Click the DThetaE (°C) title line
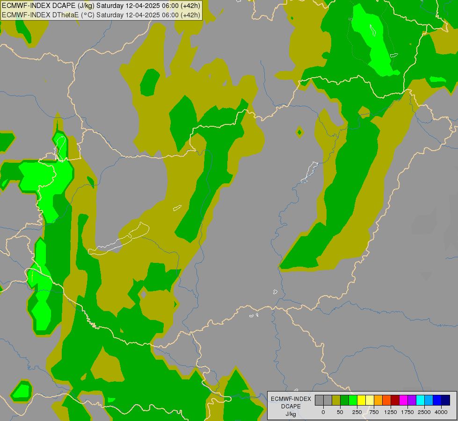This screenshot has width=458, height=421. [101, 15]
